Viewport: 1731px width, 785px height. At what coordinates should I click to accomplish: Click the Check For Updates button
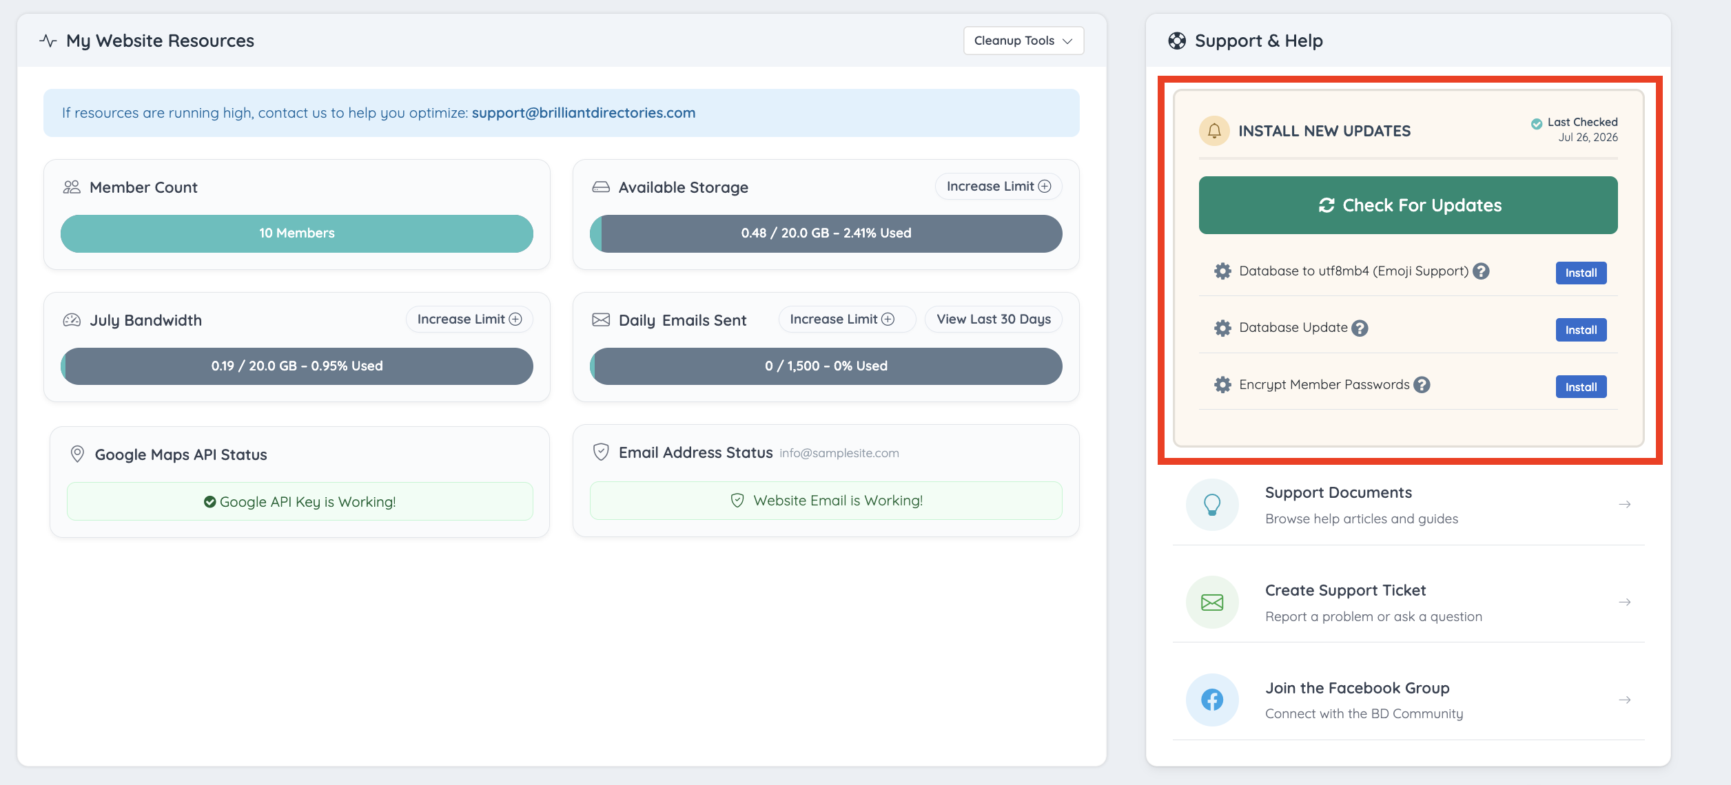pyautogui.click(x=1408, y=205)
